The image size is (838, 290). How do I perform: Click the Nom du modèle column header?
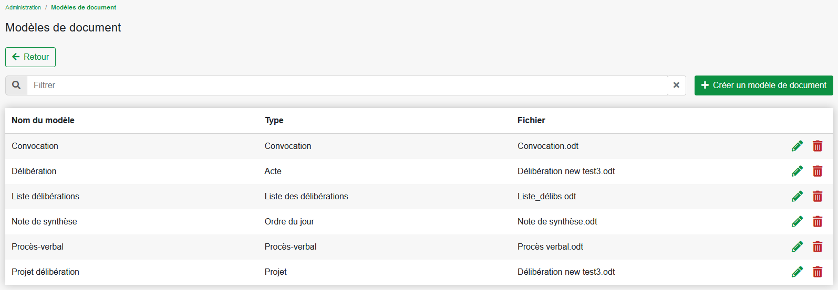point(43,120)
